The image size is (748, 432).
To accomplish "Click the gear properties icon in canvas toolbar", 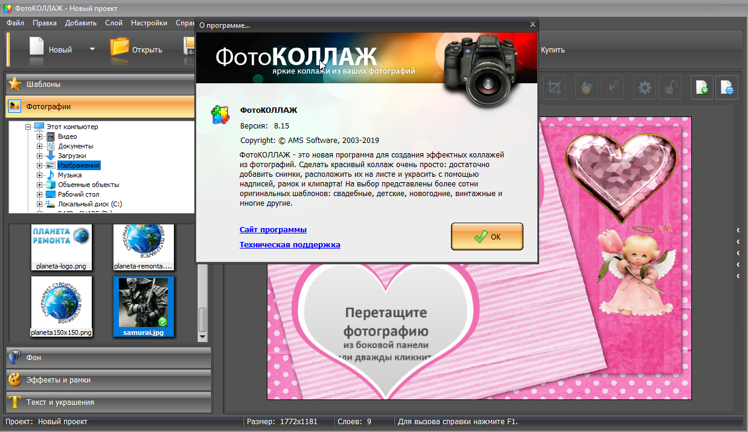I will 645,87.
